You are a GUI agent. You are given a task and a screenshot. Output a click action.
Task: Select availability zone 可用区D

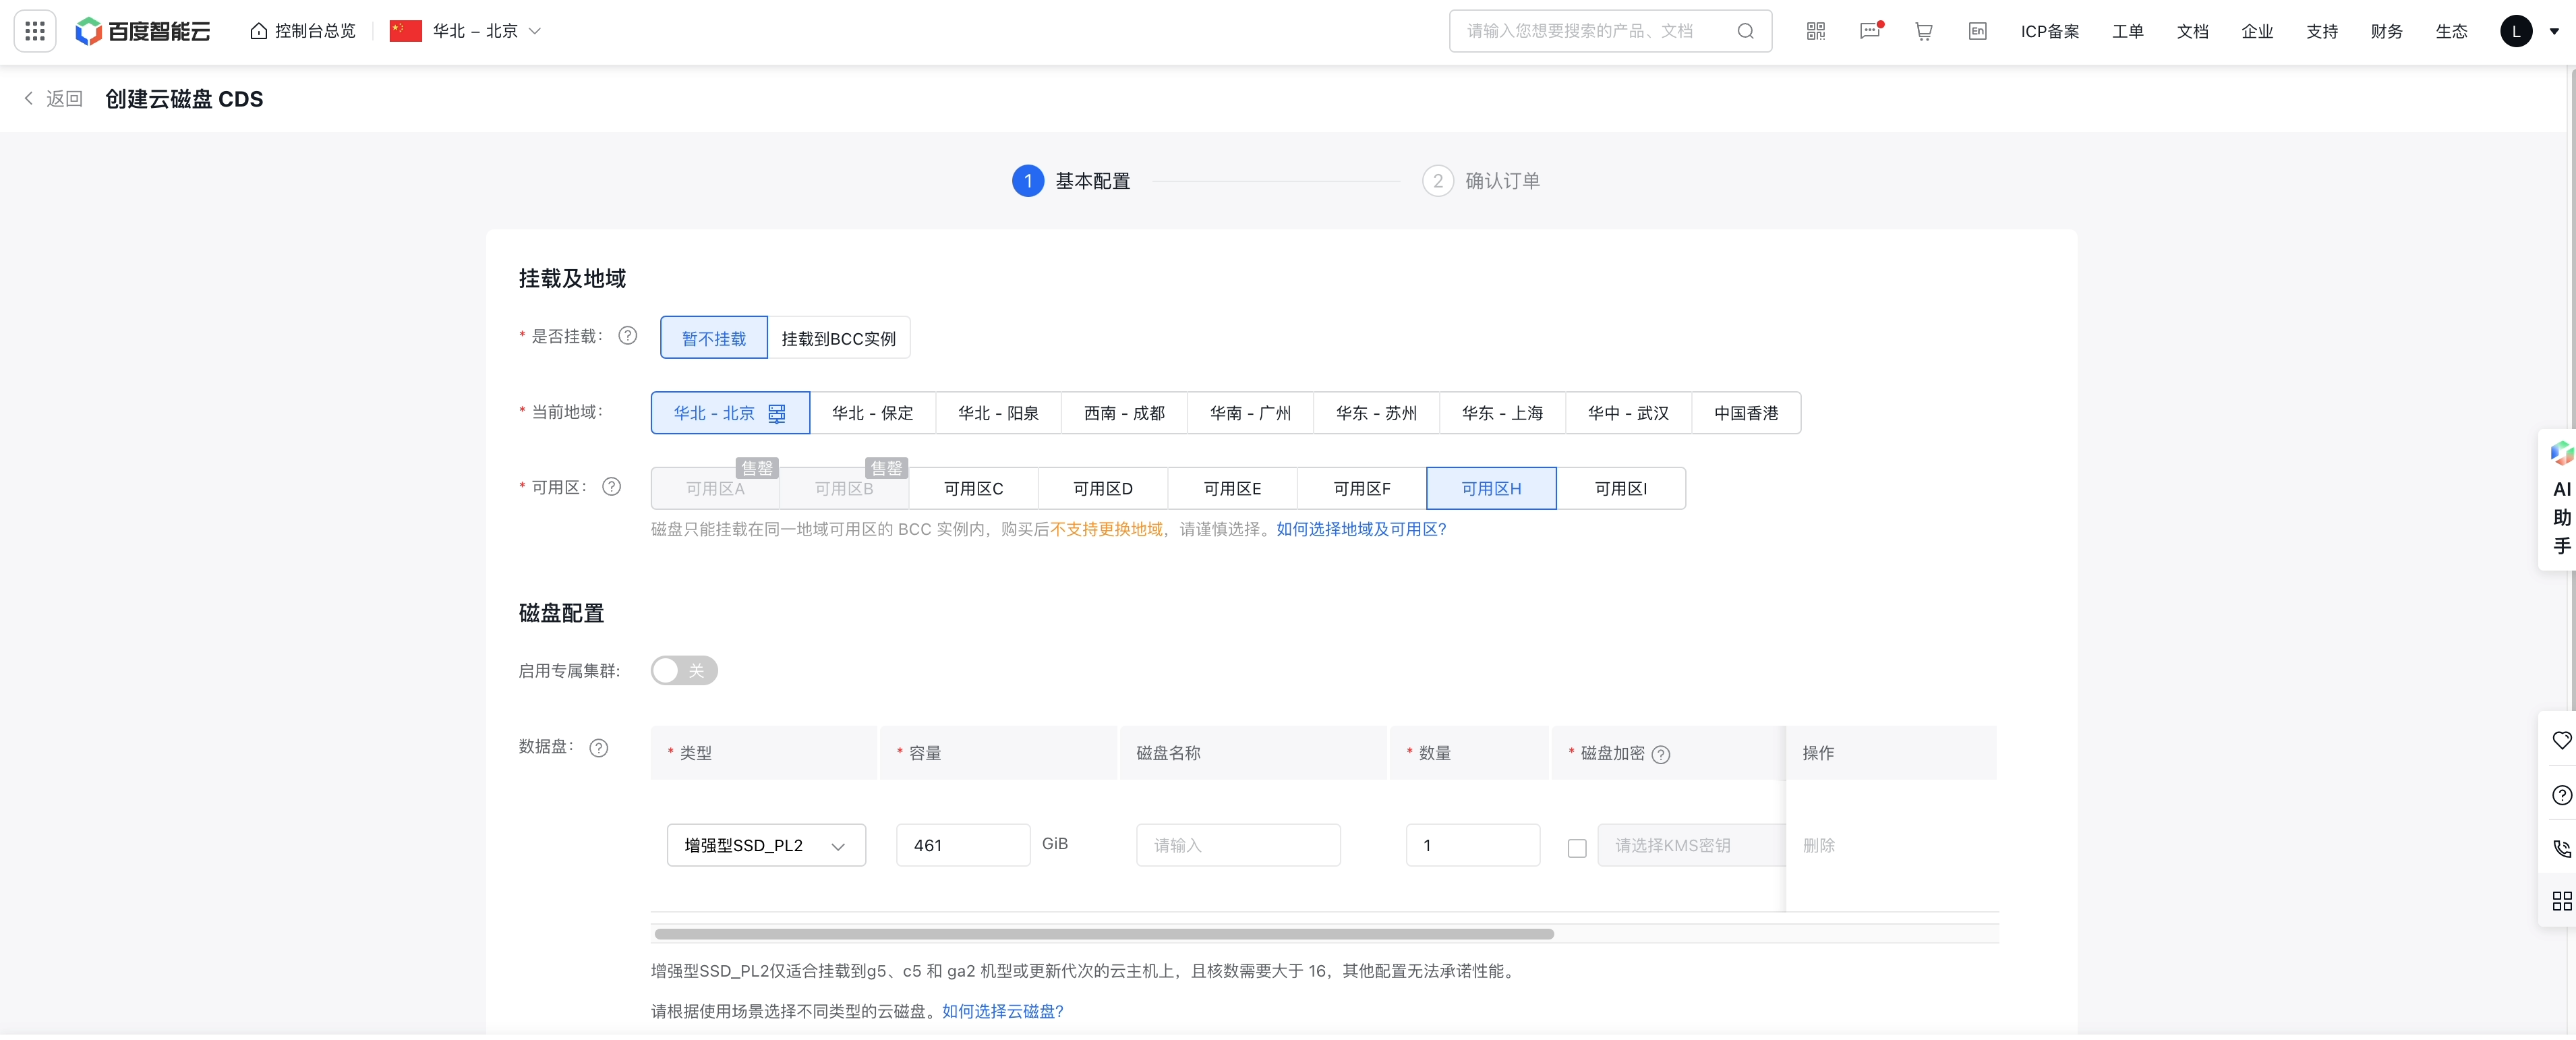(1103, 488)
